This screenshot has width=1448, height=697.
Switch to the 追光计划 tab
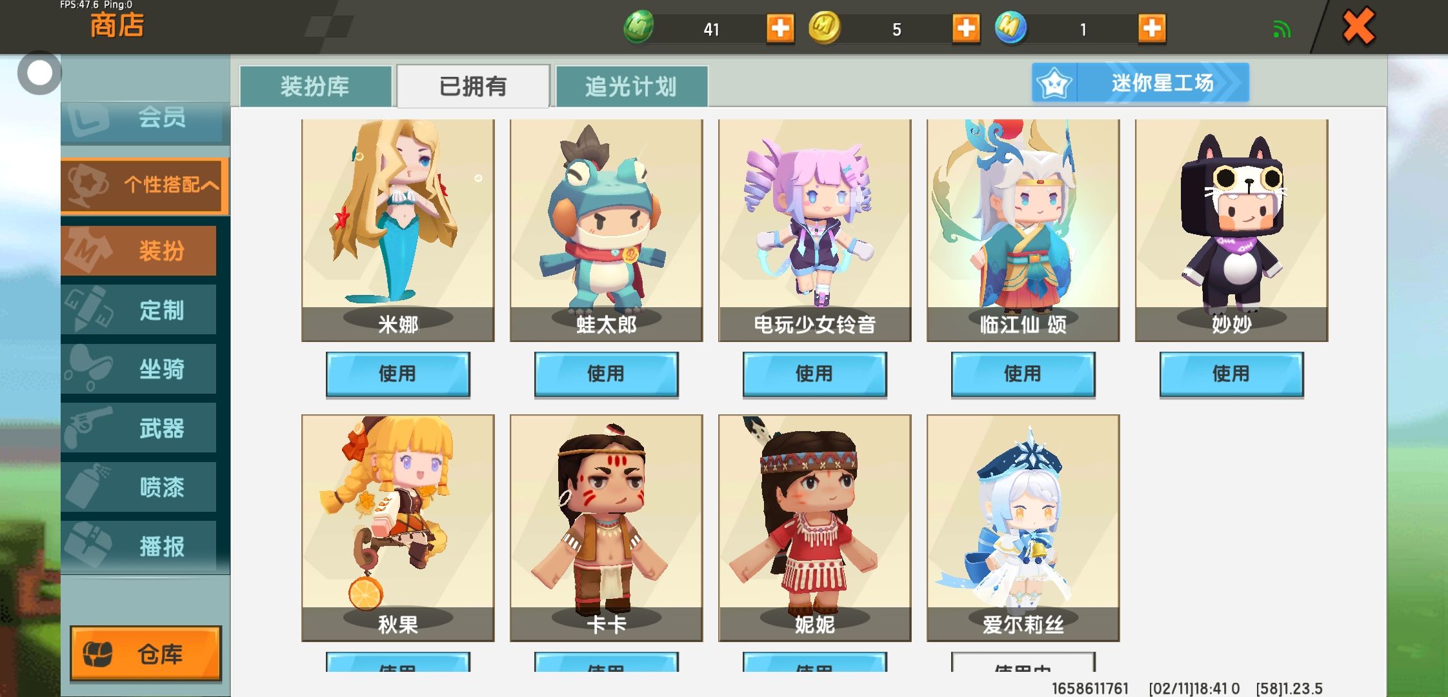(631, 86)
